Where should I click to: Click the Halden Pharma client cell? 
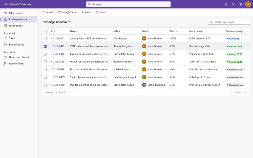122,70
